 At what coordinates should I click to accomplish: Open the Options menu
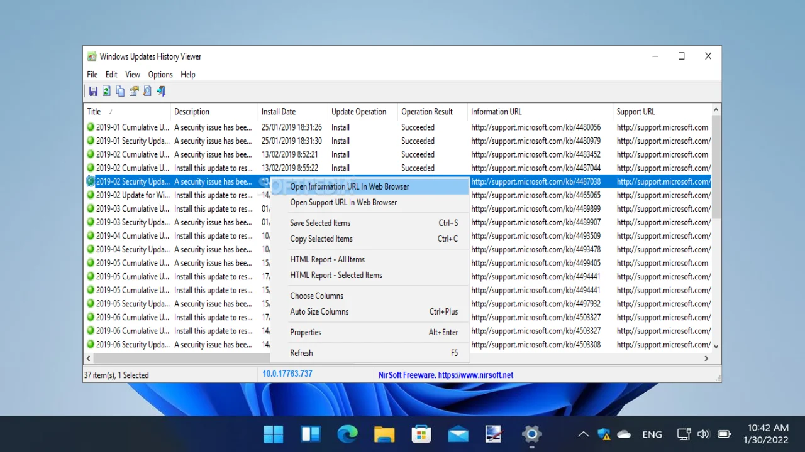click(160, 74)
